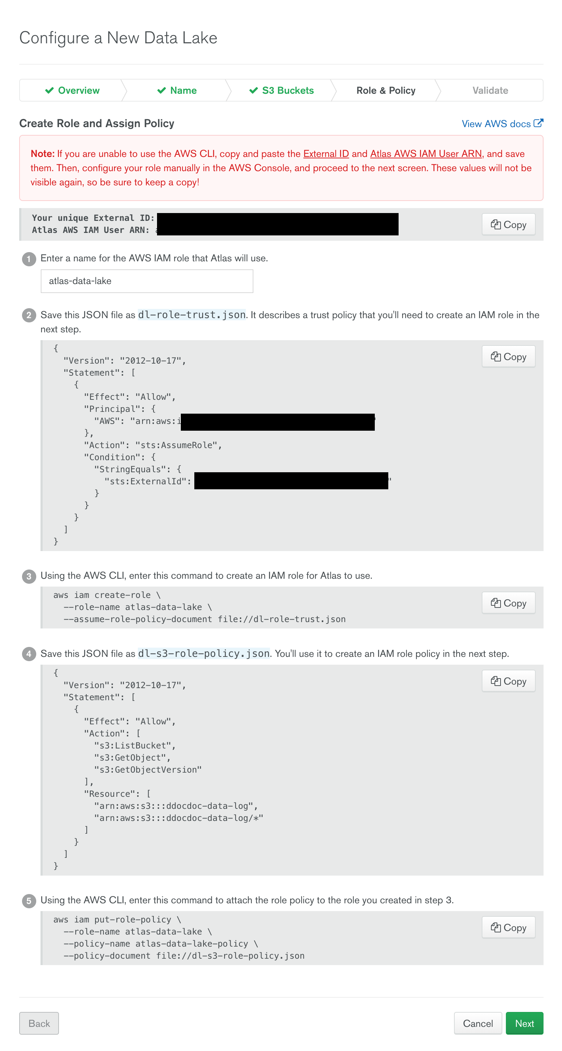This screenshot has height=1051, width=562.
Task: Copy the dl-s3-role-policy.json contents
Action: pos(508,681)
